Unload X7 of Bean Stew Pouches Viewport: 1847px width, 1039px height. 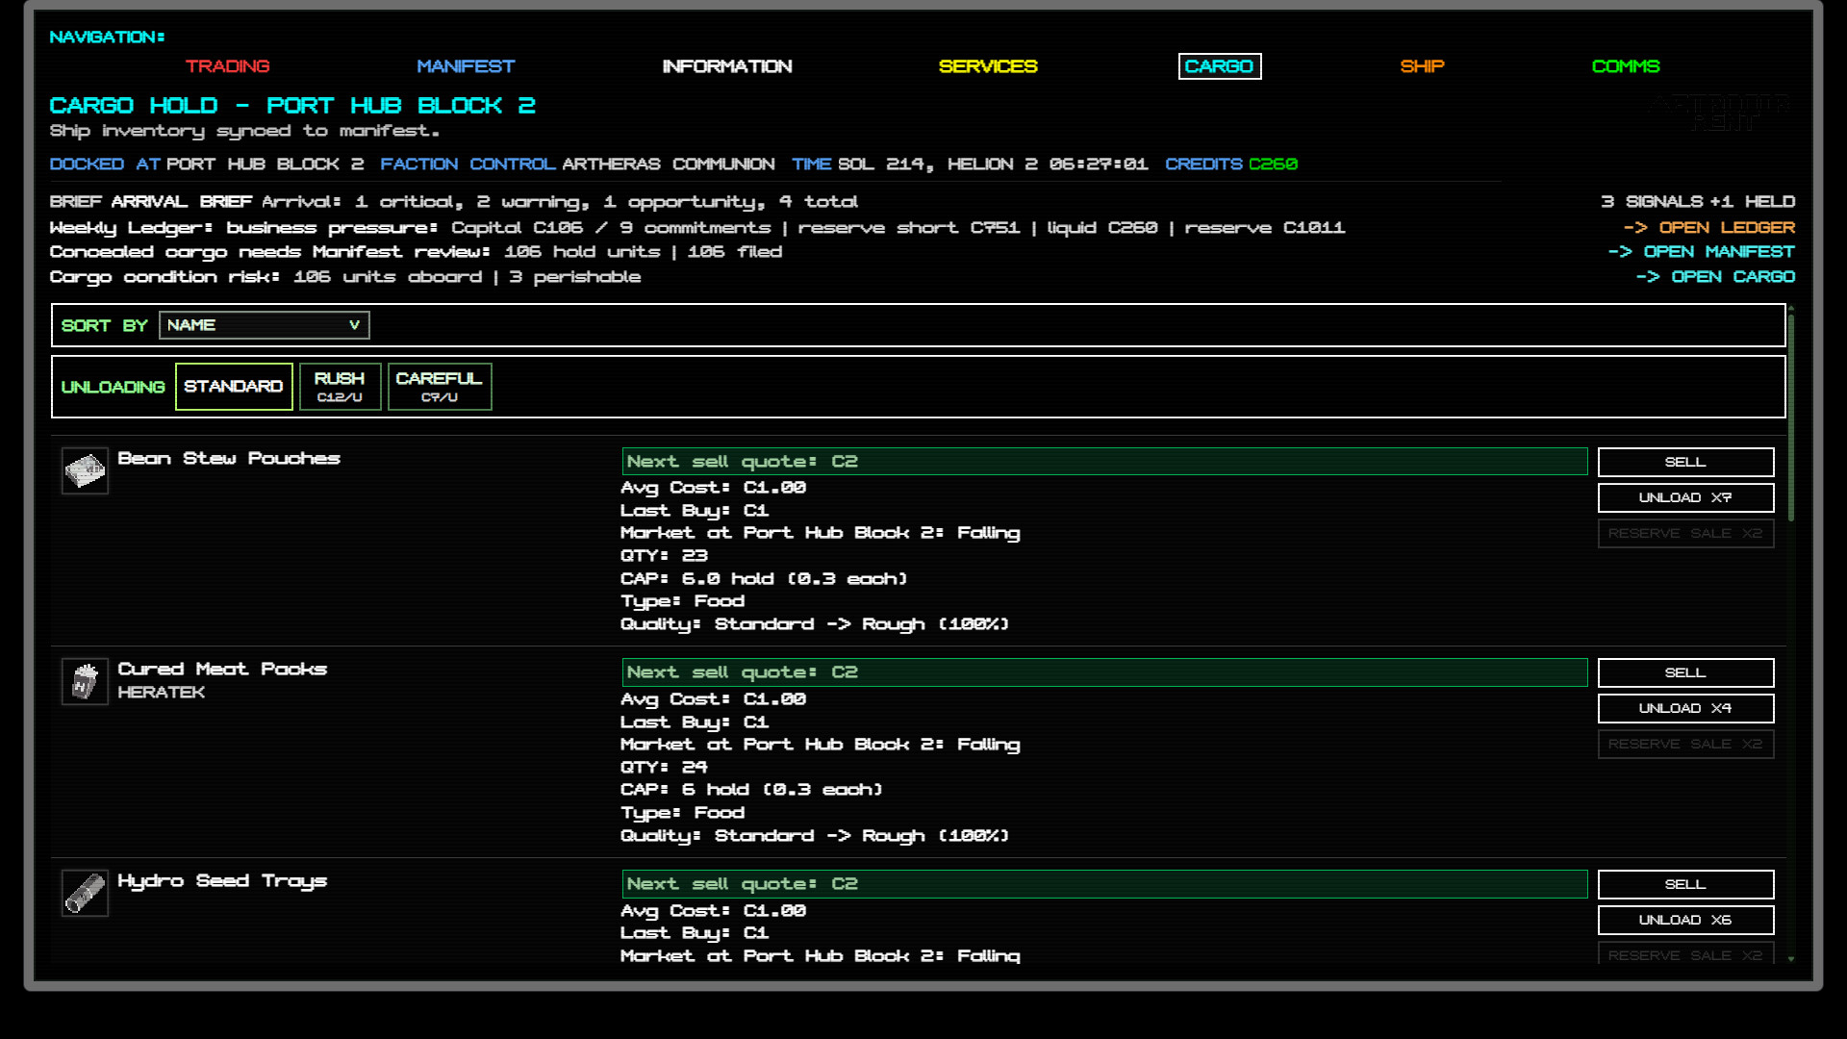[x=1685, y=497]
